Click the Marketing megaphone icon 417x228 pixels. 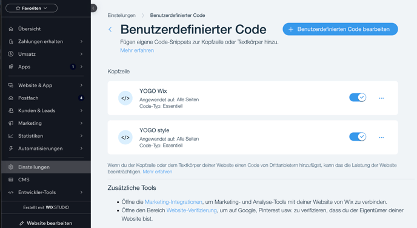(x=11, y=123)
